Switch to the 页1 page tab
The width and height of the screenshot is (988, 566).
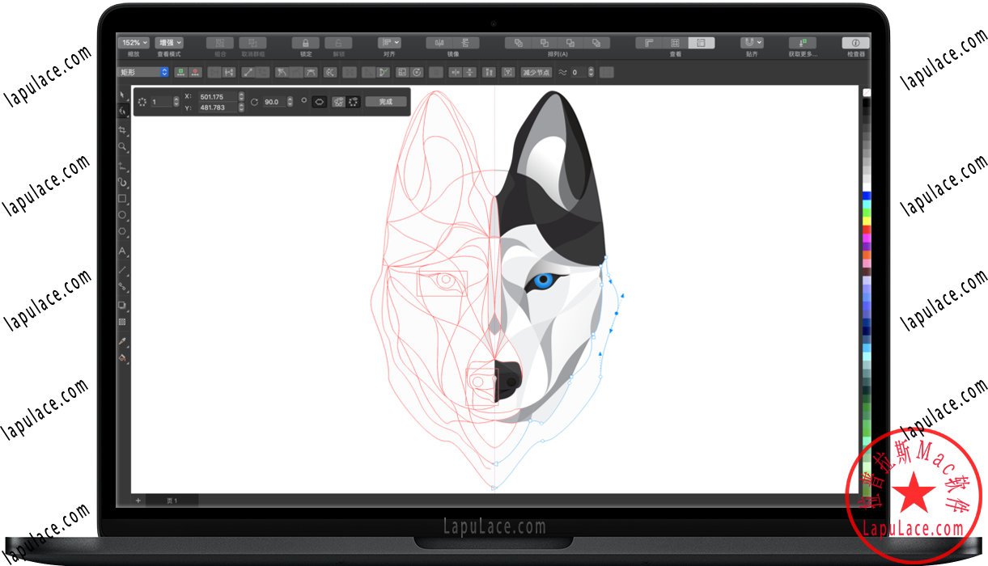point(171,501)
